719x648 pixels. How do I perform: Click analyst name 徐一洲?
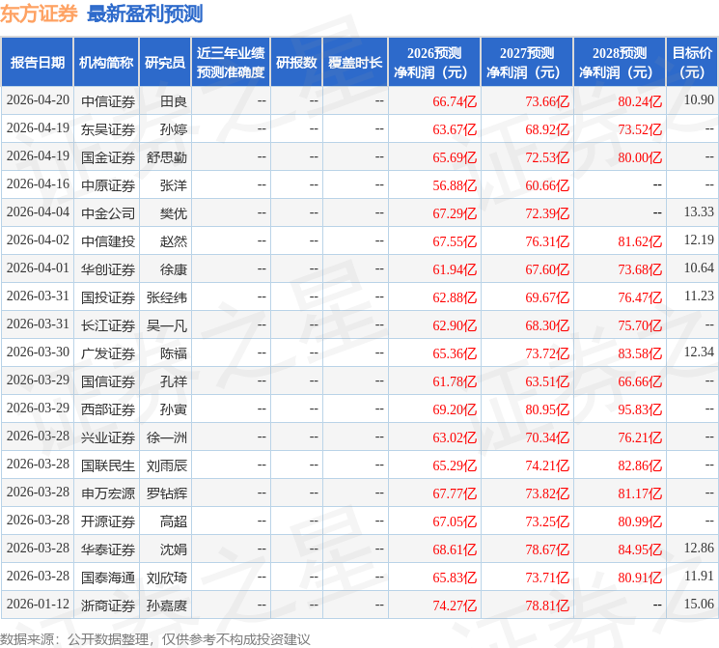click(x=167, y=437)
